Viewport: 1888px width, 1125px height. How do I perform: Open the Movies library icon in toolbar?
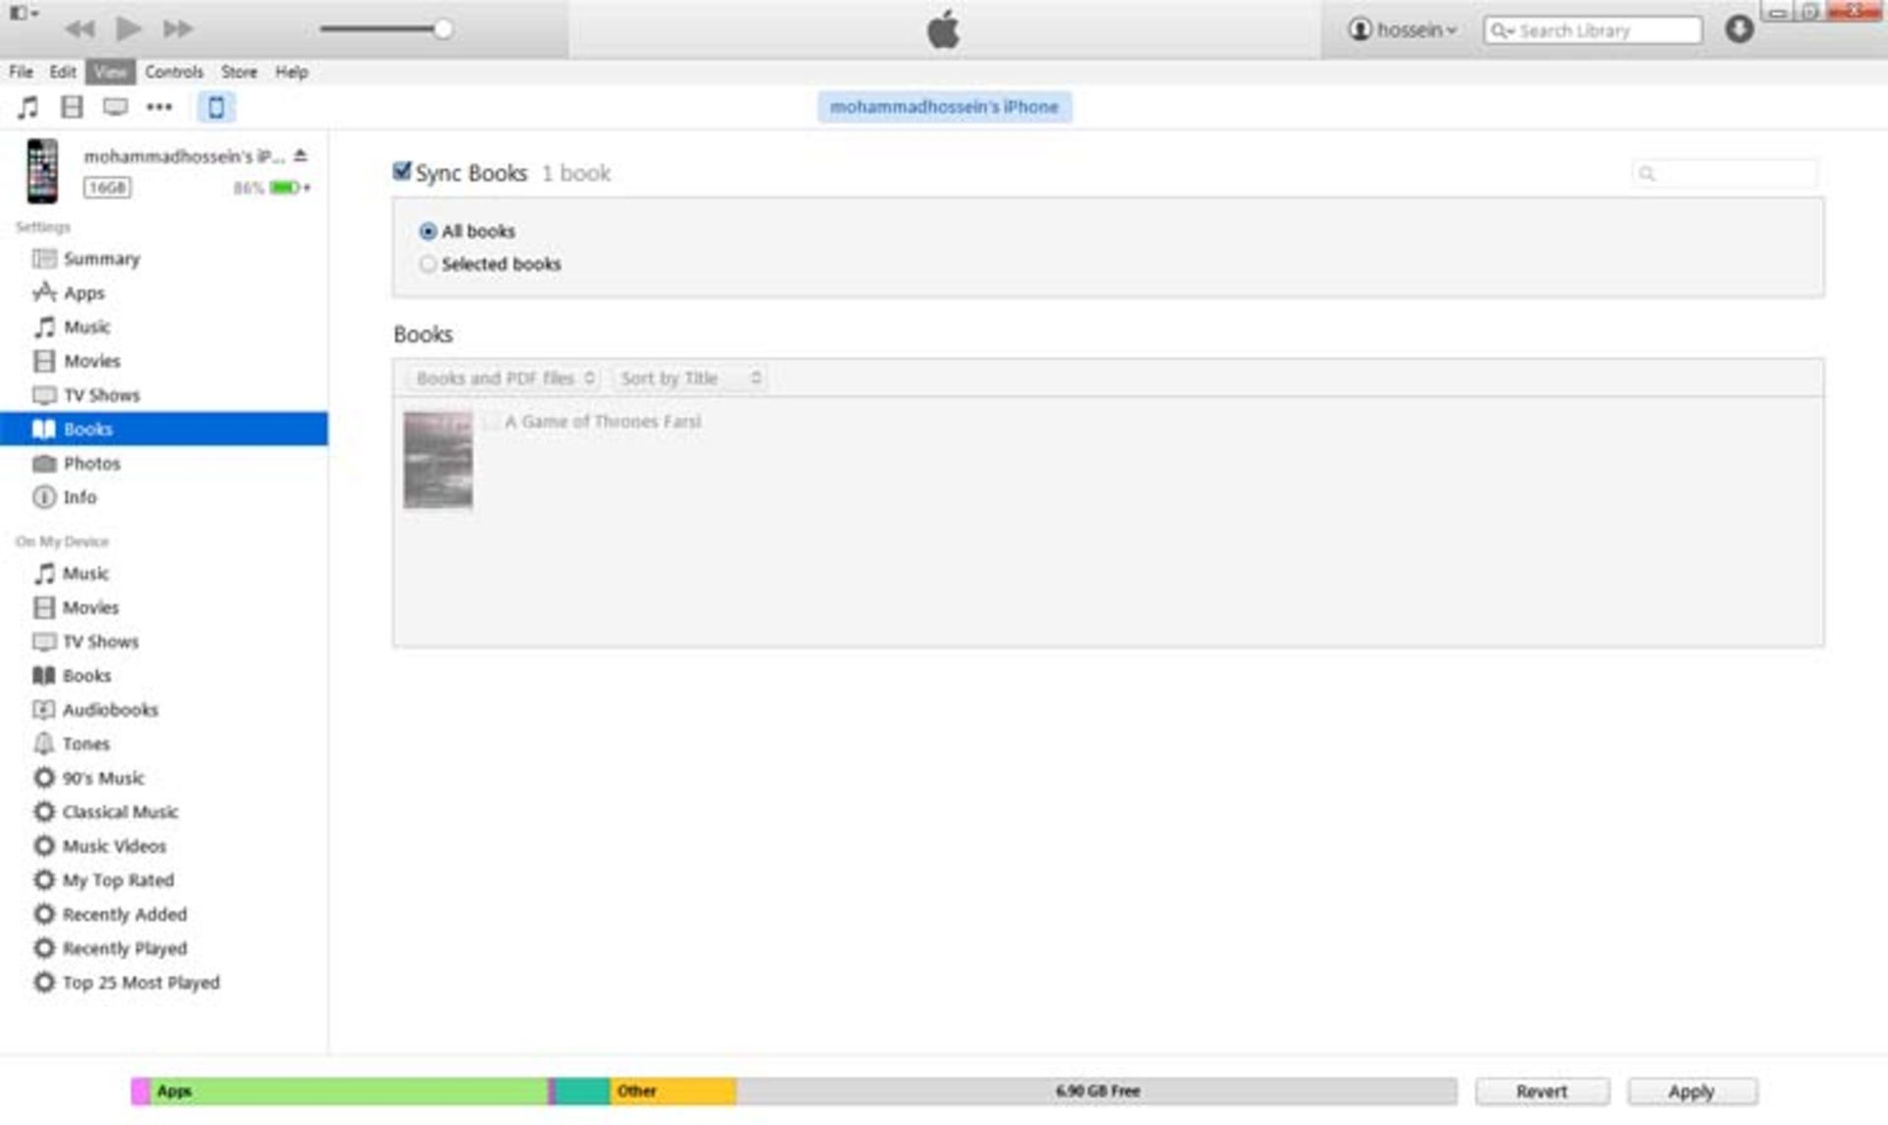(72, 107)
